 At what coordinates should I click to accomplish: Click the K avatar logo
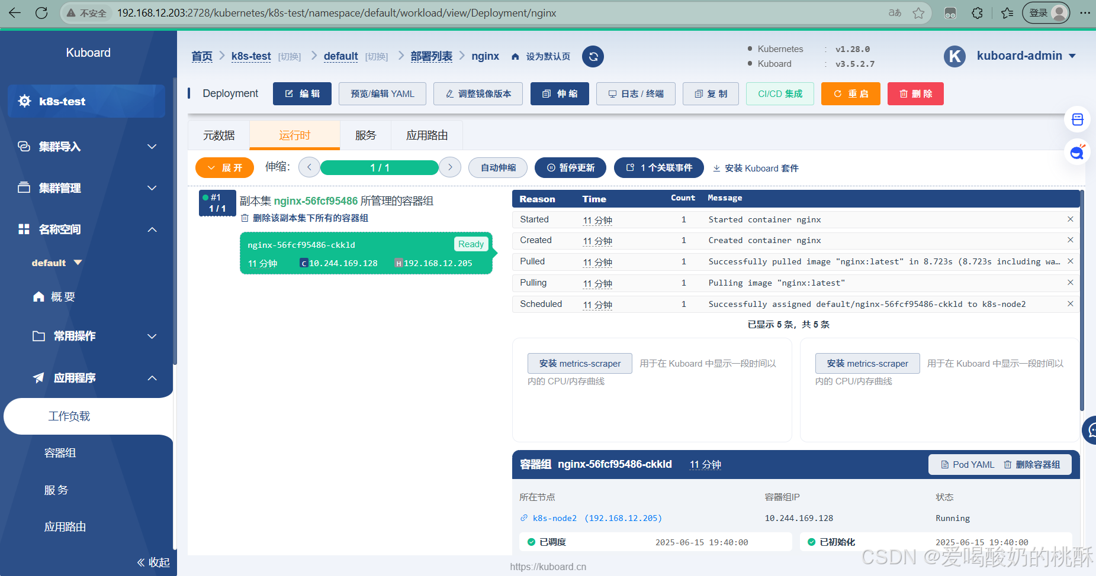pyautogui.click(x=954, y=56)
